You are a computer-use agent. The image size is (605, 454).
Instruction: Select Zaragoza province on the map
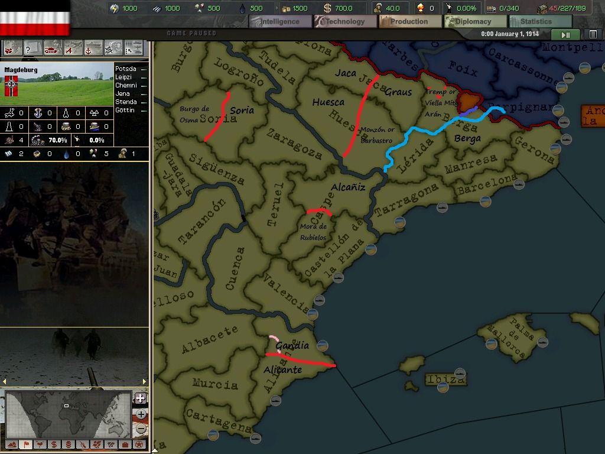point(294,145)
